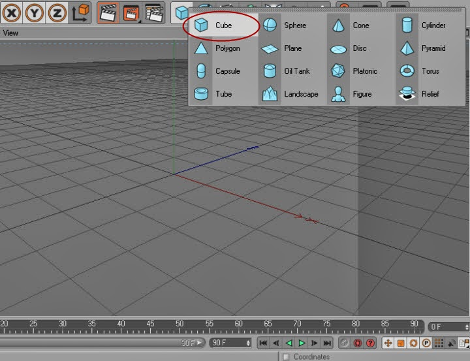Add an Oil Tank primitive object

(292, 71)
